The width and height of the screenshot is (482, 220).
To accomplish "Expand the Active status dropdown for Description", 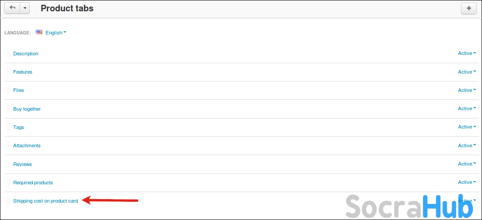I will coord(467,54).
